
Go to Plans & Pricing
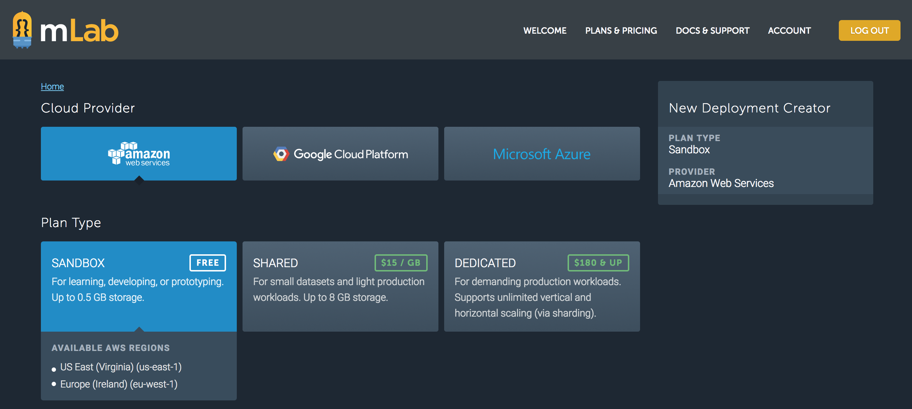click(621, 31)
